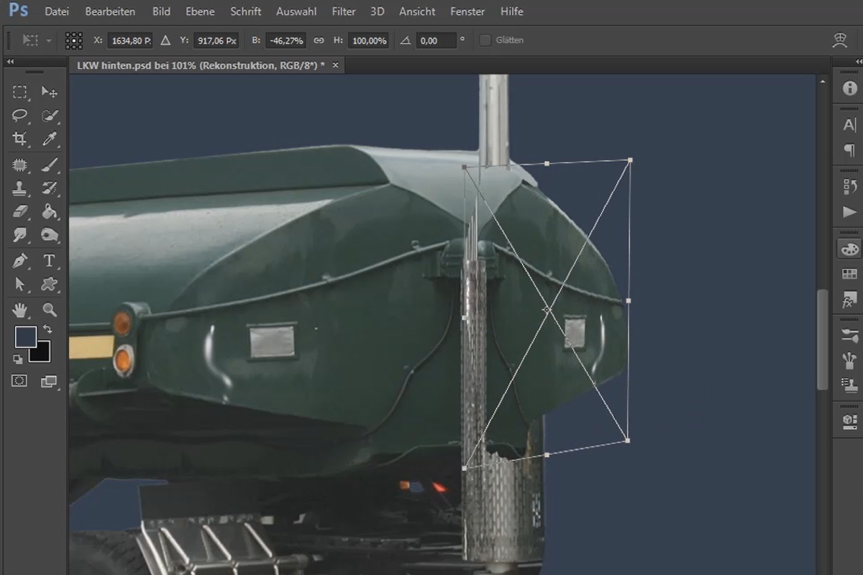Select the Zoom tool
Screen dimensions: 863x575
coord(49,310)
